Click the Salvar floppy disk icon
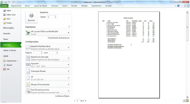Viewport: 190px width, 104px height. tap(4, 11)
